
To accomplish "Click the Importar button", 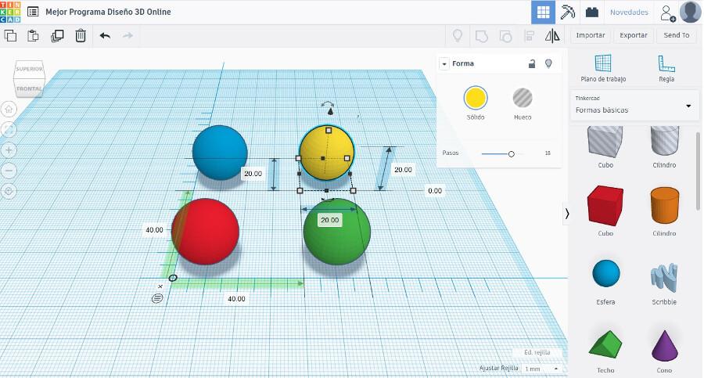I will pyautogui.click(x=591, y=35).
